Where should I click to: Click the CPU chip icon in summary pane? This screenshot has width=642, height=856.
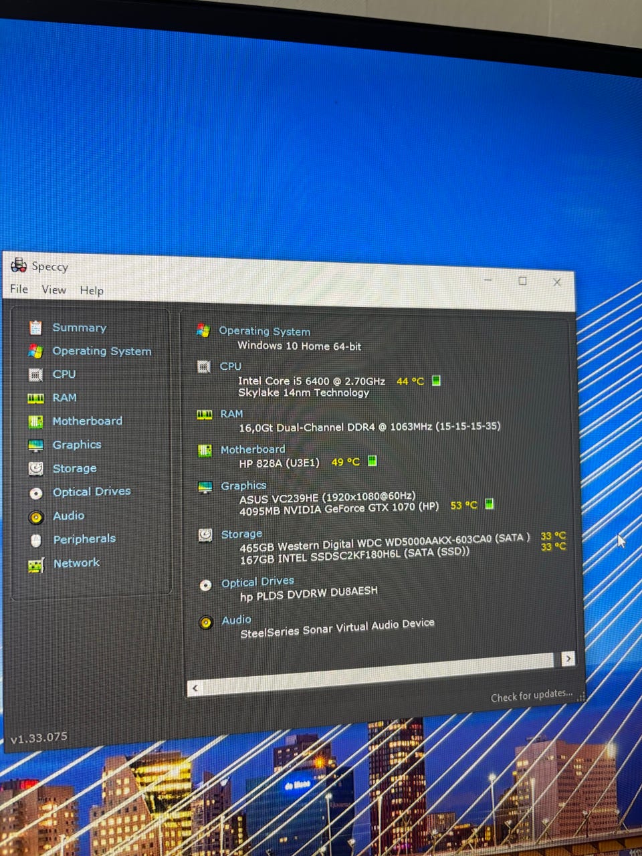[204, 366]
